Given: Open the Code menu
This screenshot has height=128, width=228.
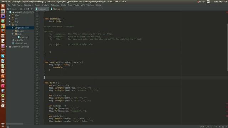Looking at the screenshot, I should [37, 5].
